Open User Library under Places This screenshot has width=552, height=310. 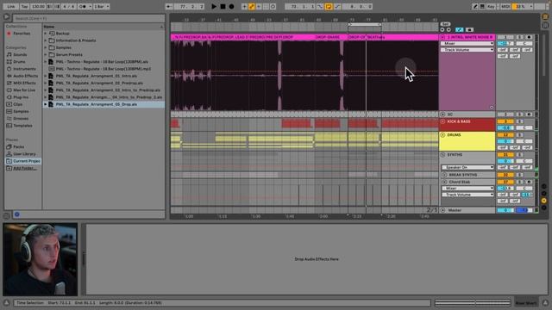tap(24, 154)
